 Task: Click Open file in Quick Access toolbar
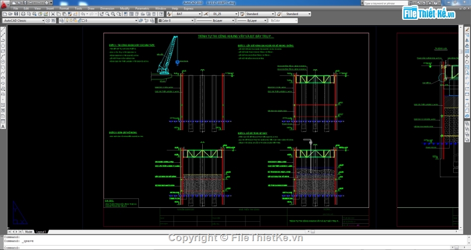19,3
